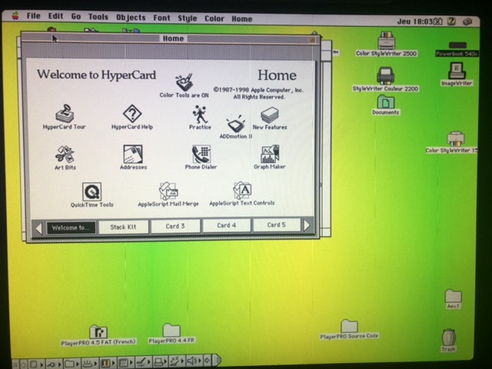Open the Phone Dialer icon
The image size is (492, 369).
point(201,154)
